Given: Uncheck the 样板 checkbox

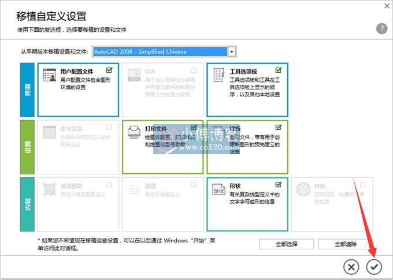Looking at the screenshot, I should 279,127.
